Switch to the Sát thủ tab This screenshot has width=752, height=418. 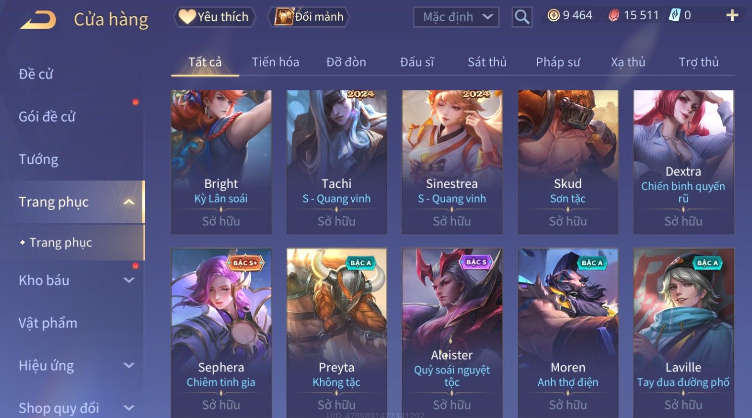[x=487, y=62]
